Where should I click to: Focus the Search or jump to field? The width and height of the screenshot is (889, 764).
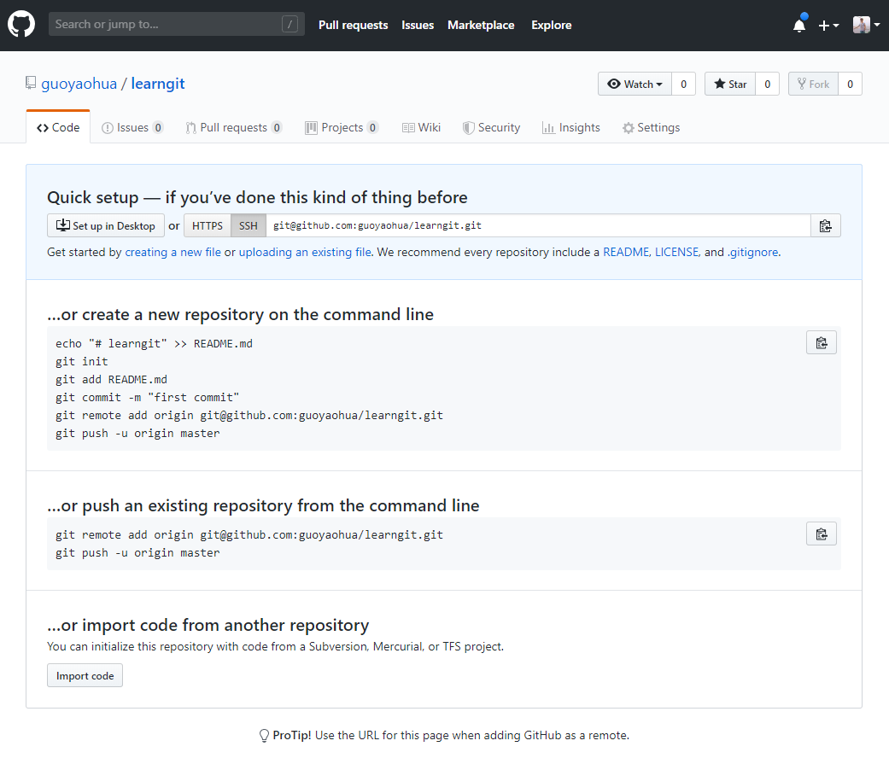click(167, 25)
